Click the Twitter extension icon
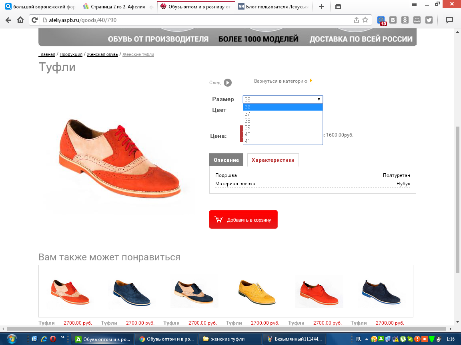The width and height of the screenshot is (461, 345). coord(429,20)
